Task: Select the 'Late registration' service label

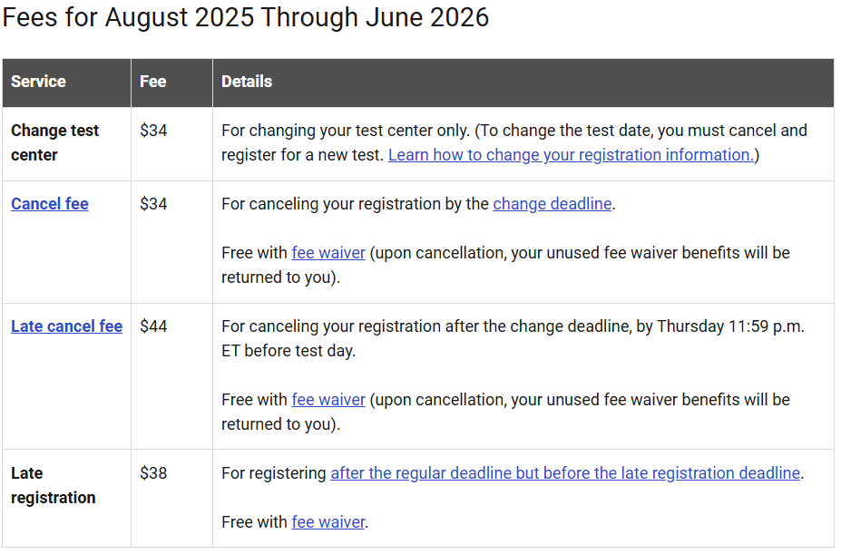Action: [x=54, y=485]
